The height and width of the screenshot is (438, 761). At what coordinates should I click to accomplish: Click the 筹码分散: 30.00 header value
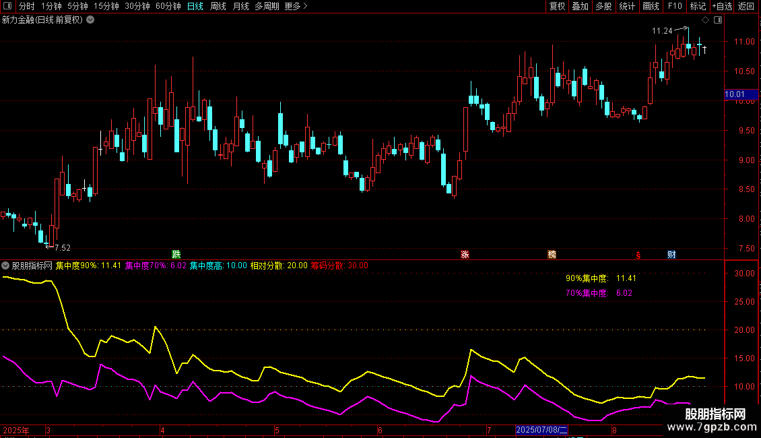coord(339,265)
